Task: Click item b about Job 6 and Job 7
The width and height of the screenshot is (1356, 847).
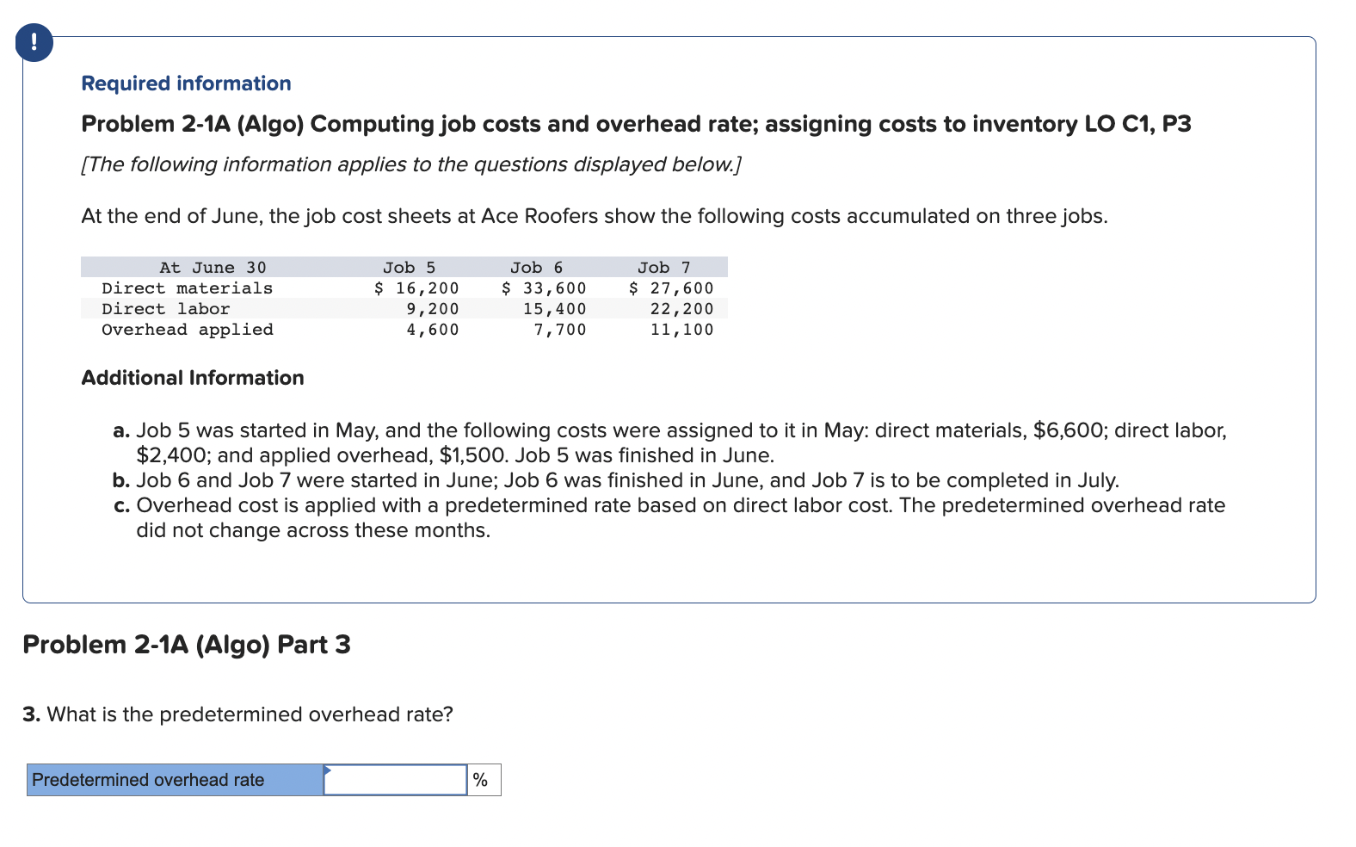Action: pyautogui.click(x=615, y=480)
